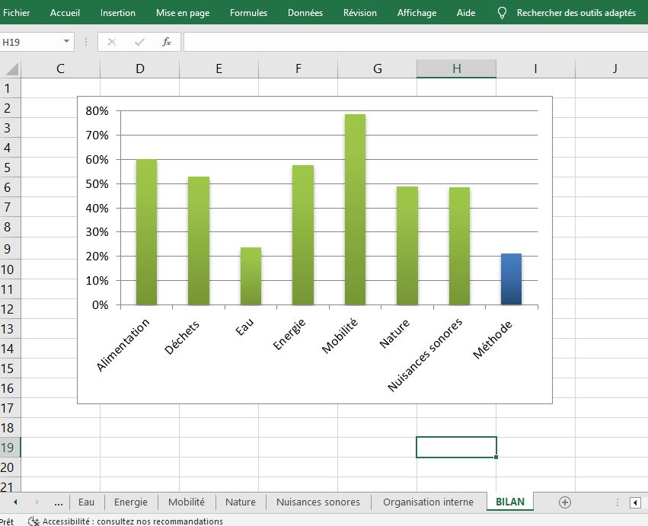The image size is (648, 526).
Task: Click the Méthode category label
Action: (x=492, y=340)
